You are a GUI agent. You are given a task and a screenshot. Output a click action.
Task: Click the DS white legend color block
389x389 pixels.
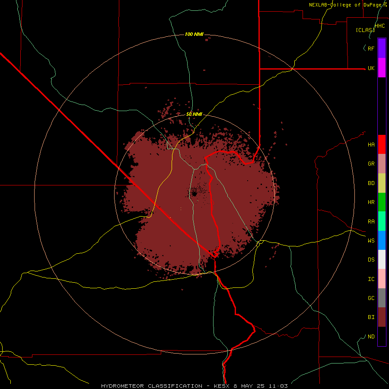coord(382,259)
